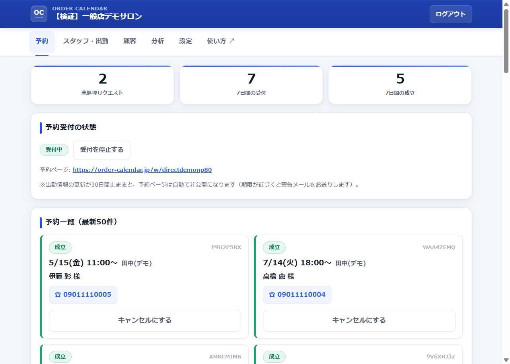The height and width of the screenshot is (364, 510).
Task: Click the 予約受付の状態 heading
Action: (71, 127)
